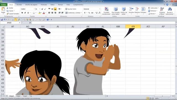Select column AN header
The width and height of the screenshot is (177, 100).
tap(133, 27)
